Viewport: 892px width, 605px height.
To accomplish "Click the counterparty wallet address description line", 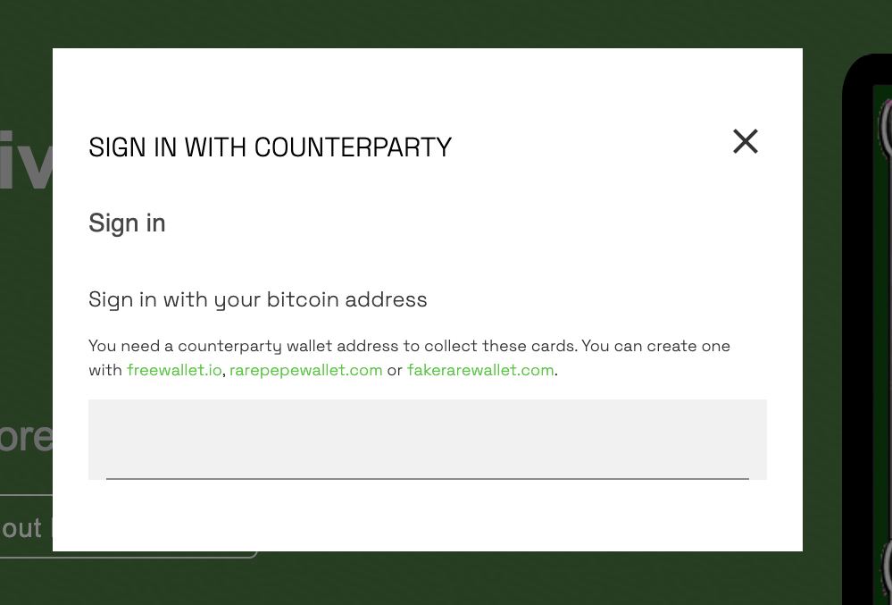I will pos(410,346).
